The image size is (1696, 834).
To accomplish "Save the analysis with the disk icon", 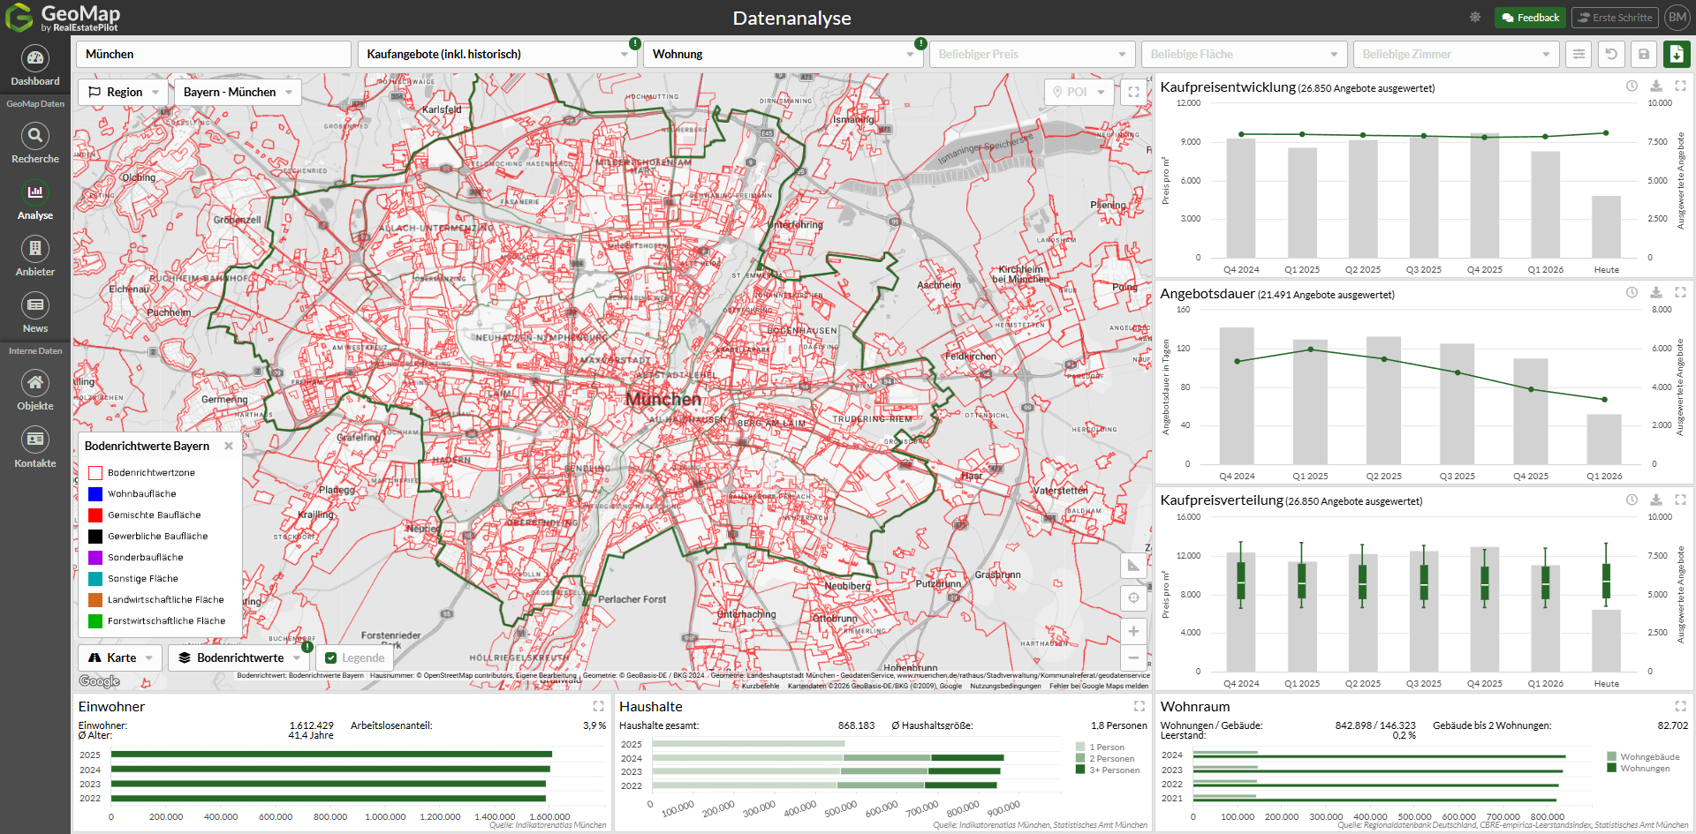I will [x=1644, y=54].
